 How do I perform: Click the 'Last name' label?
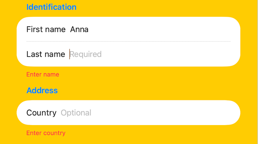[x=46, y=54]
